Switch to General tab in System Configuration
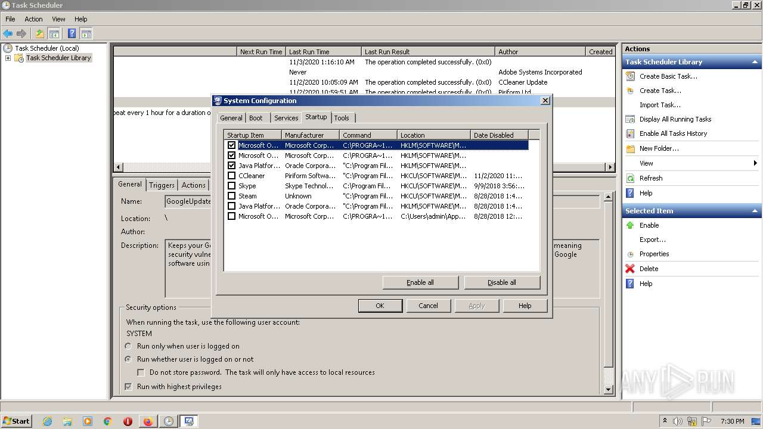The width and height of the screenshot is (763, 429). pos(231,118)
